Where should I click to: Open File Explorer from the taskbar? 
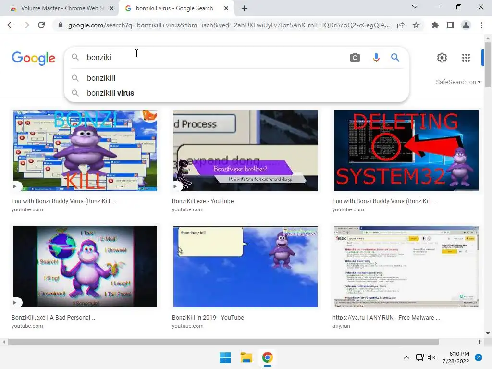(x=246, y=357)
